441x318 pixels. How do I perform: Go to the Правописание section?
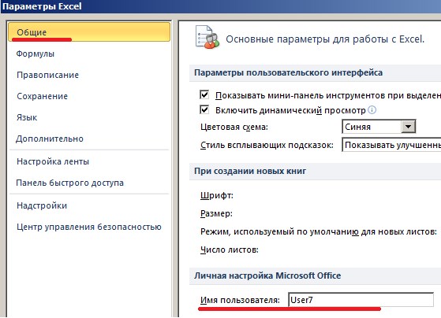pyautogui.click(x=47, y=75)
